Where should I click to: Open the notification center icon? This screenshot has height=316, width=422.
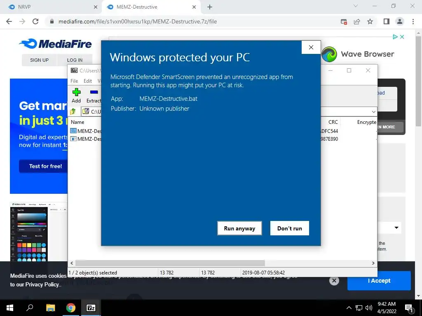(409, 308)
